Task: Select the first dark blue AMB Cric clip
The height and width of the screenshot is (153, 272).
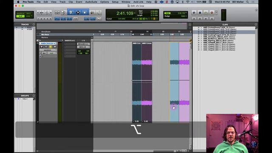Action: (137, 82)
